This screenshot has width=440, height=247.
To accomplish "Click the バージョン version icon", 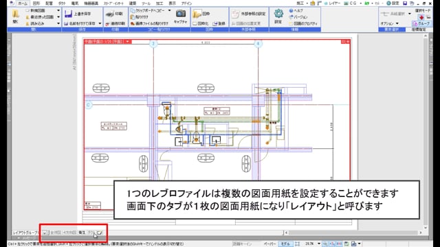I will coord(291,17).
